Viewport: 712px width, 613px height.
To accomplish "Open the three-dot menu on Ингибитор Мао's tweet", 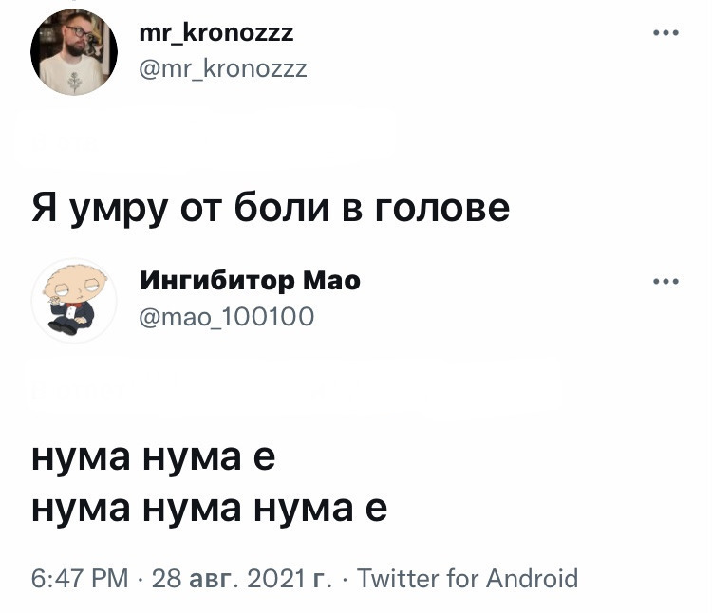I will pos(665,282).
